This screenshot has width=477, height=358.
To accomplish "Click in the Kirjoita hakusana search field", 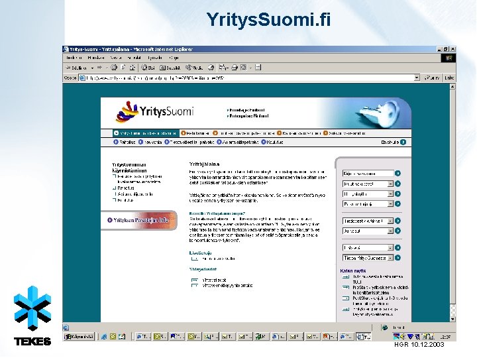I will [x=368, y=174].
